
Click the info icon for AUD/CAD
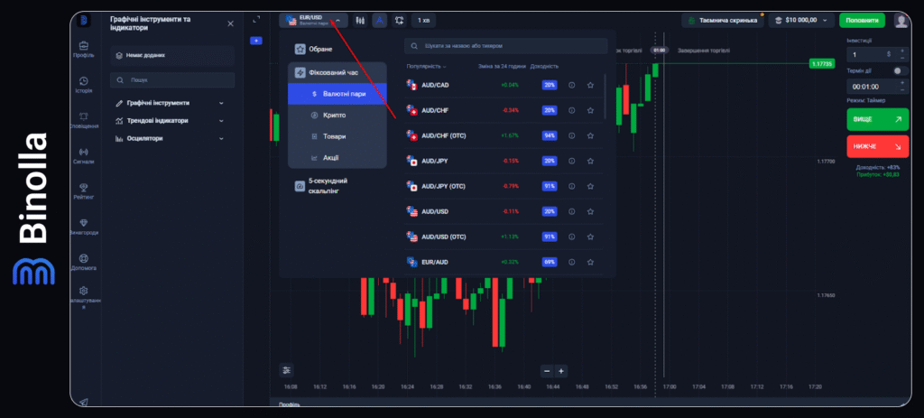(x=571, y=85)
